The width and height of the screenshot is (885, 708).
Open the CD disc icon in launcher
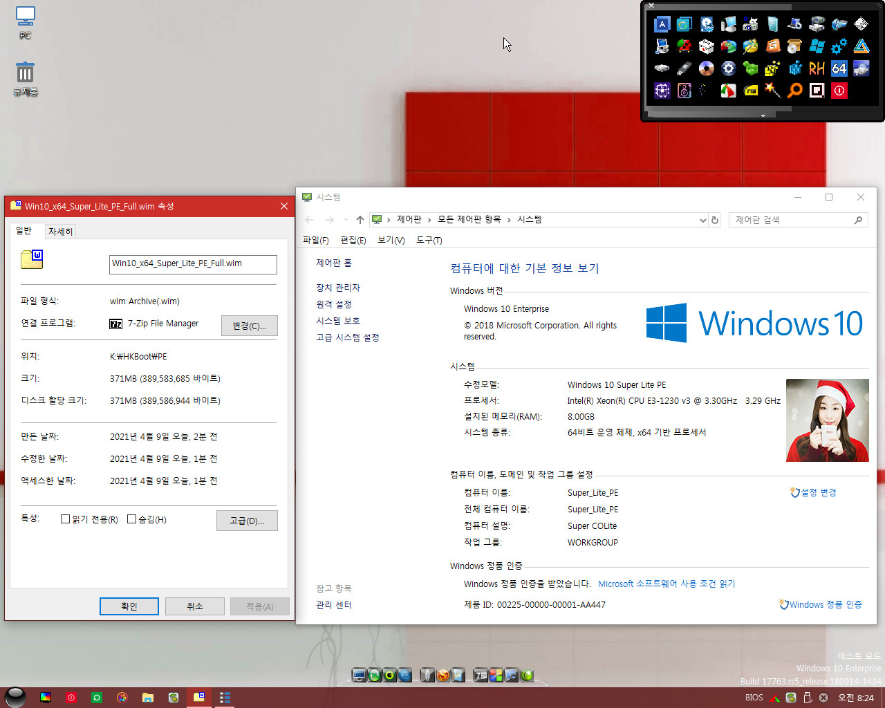pyautogui.click(x=706, y=68)
